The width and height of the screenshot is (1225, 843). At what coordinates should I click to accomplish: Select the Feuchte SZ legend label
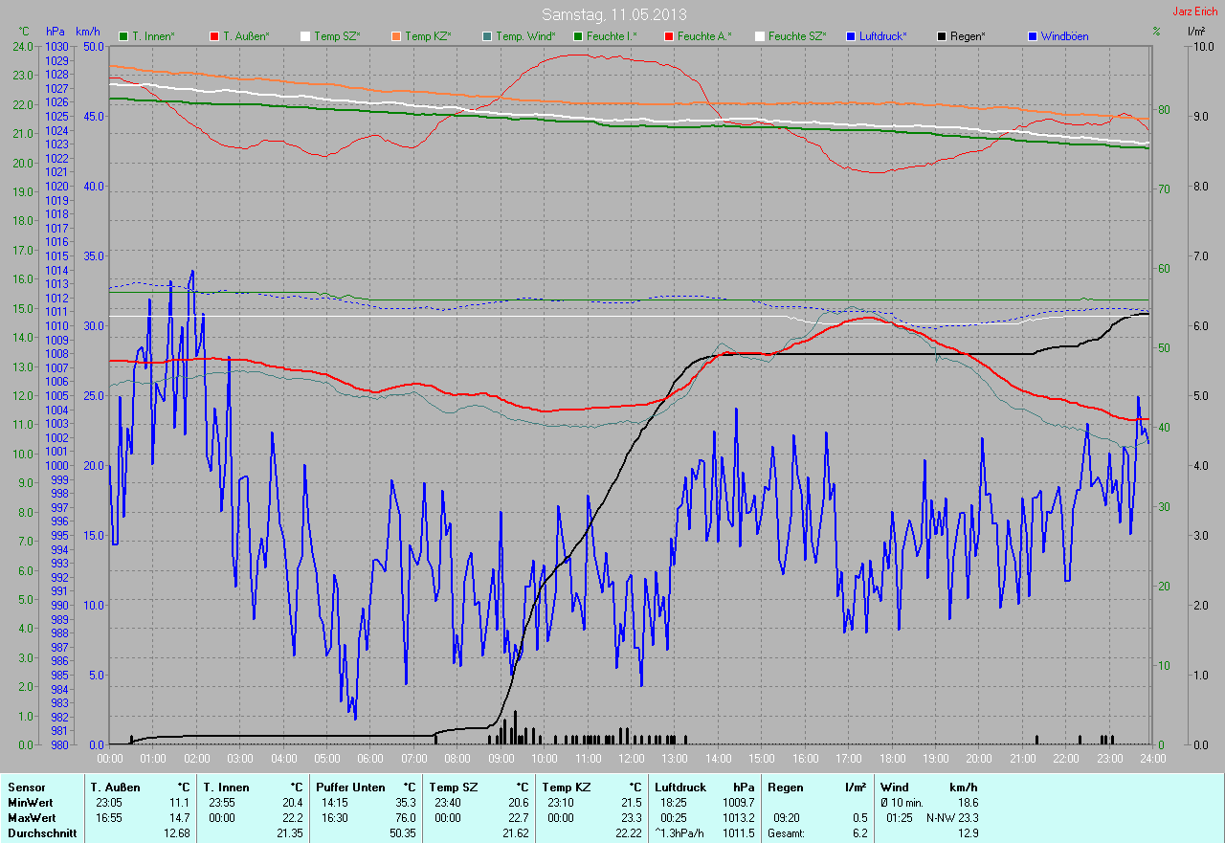pyautogui.click(x=796, y=36)
